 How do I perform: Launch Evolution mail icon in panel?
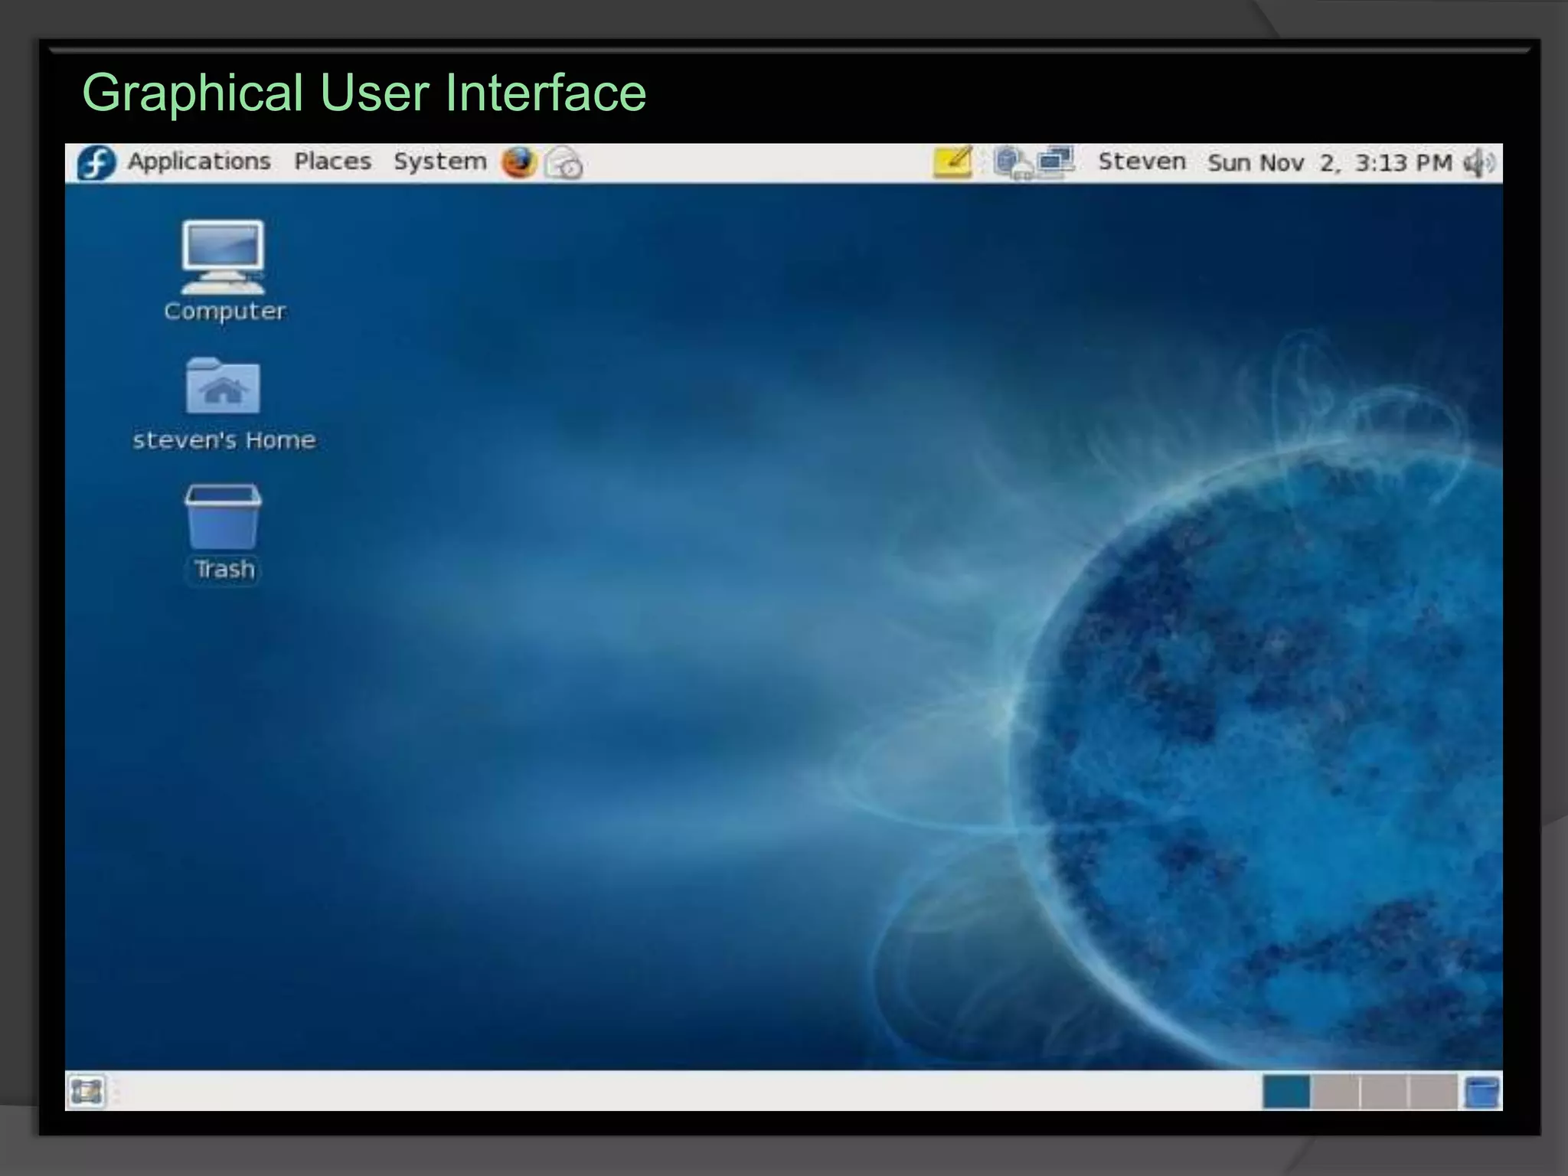(x=563, y=163)
